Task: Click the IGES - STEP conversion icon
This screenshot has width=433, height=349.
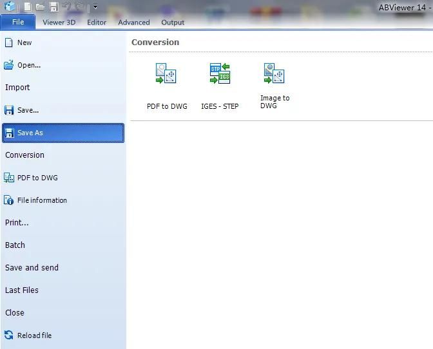Action: tap(220, 73)
